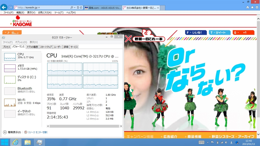
Task: Click the orange music sound toggle button
Action: [12, 33]
